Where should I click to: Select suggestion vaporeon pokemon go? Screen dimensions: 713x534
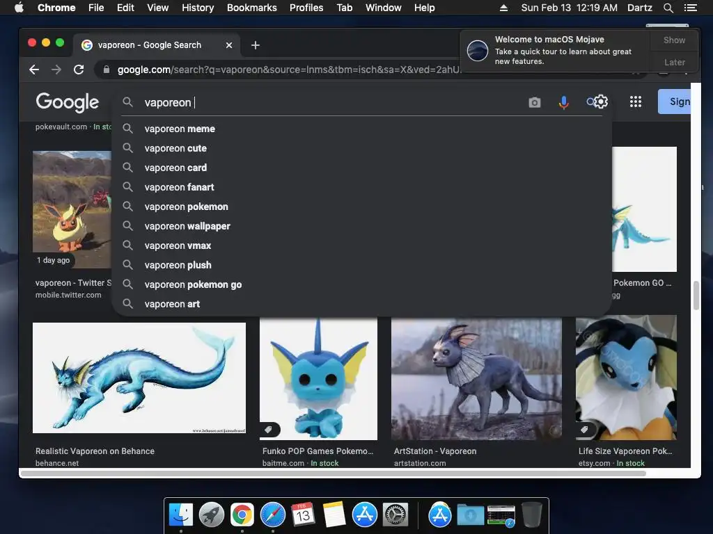tap(361, 284)
